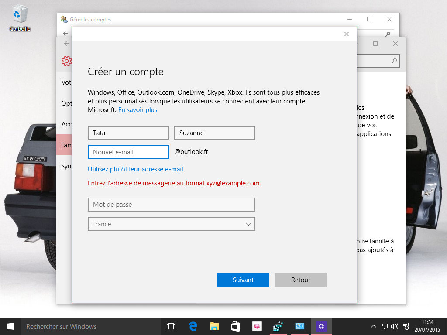Screen dimensions: 447x335
Task: Click the Retour button
Action: coord(301,280)
